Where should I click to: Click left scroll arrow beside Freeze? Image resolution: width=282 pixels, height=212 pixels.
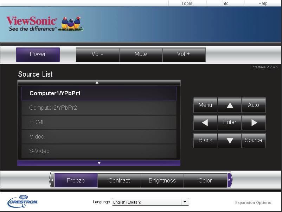[52, 180]
